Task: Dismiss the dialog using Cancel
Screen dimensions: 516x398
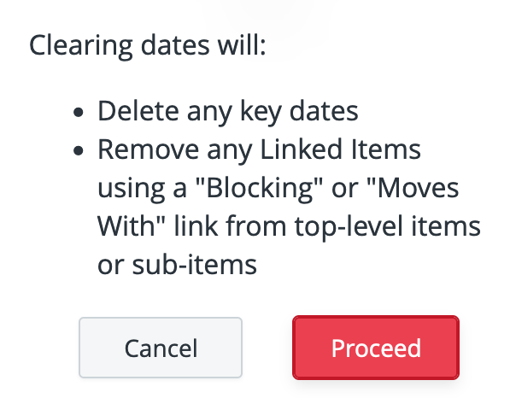Action: pos(161,348)
